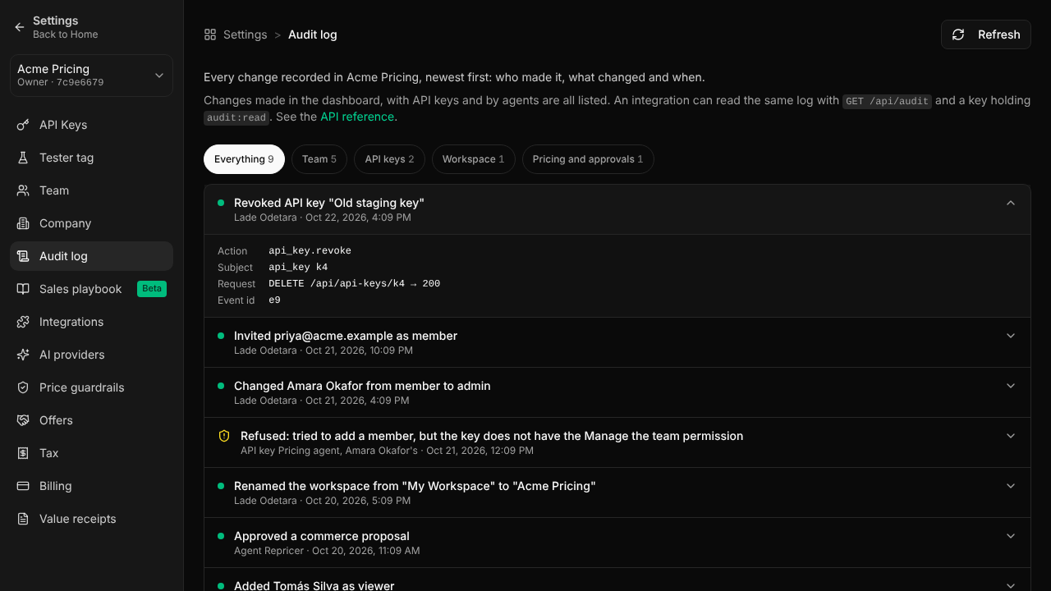The image size is (1051, 591).
Task: Click the Settings grid icon in breadcrumb
Action: pos(210,34)
